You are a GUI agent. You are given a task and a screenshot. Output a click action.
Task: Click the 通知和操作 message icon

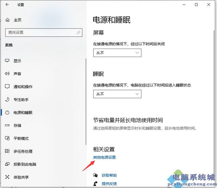point(7,87)
